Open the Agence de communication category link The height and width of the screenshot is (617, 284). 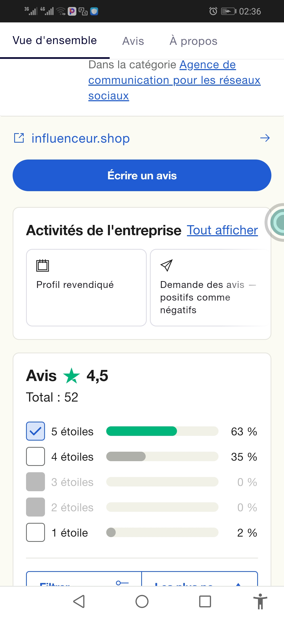174,80
